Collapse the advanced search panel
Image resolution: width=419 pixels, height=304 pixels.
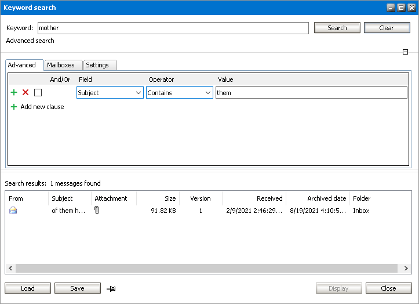coord(406,52)
